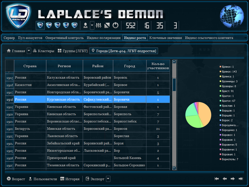Click the Братск: 67 legend swatch
The image size is (249, 187).
220,101
